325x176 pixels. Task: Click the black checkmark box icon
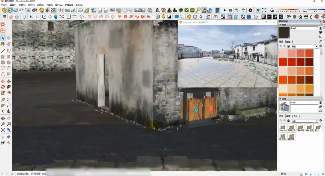pyautogui.click(x=269, y=17)
